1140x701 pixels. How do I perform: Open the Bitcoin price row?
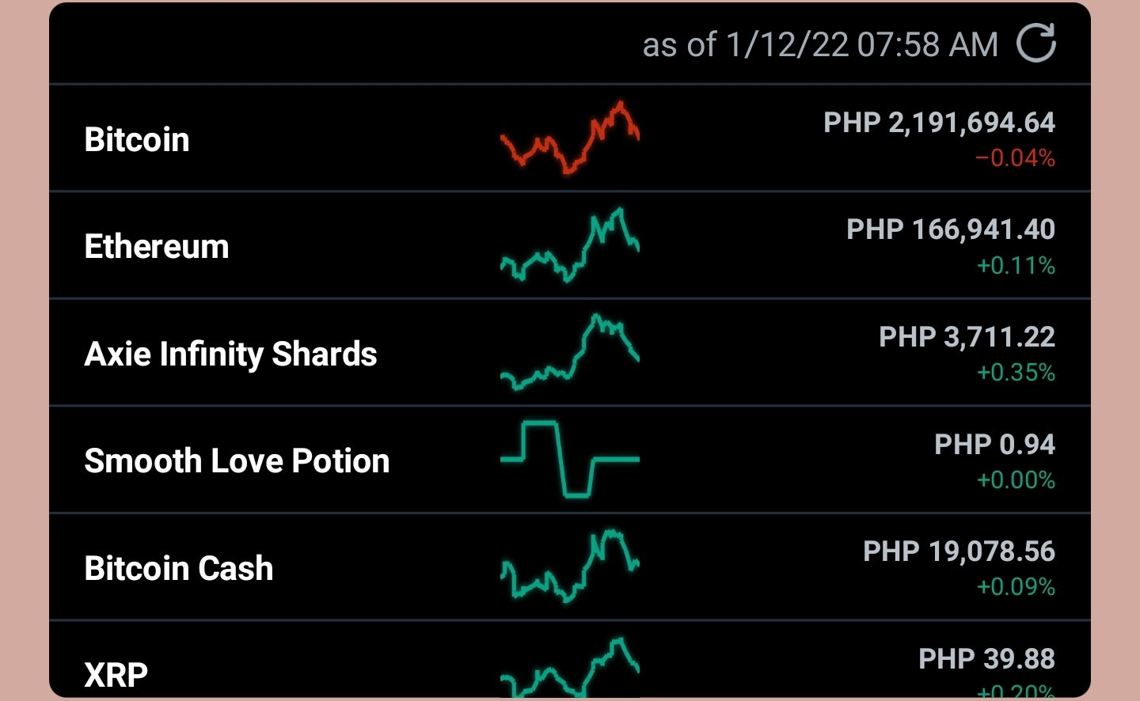pyautogui.click(x=570, y=138)
